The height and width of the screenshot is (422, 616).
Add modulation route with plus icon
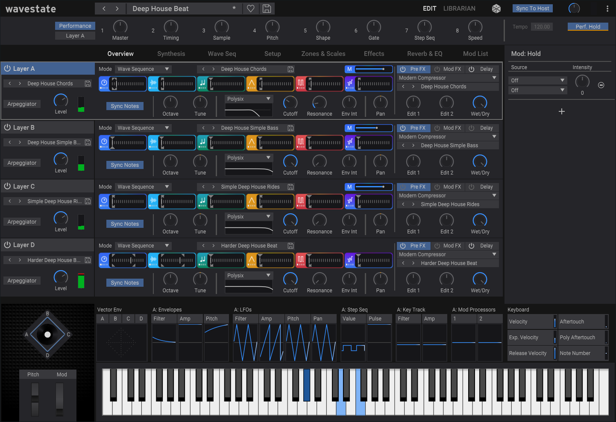[562, 111]
